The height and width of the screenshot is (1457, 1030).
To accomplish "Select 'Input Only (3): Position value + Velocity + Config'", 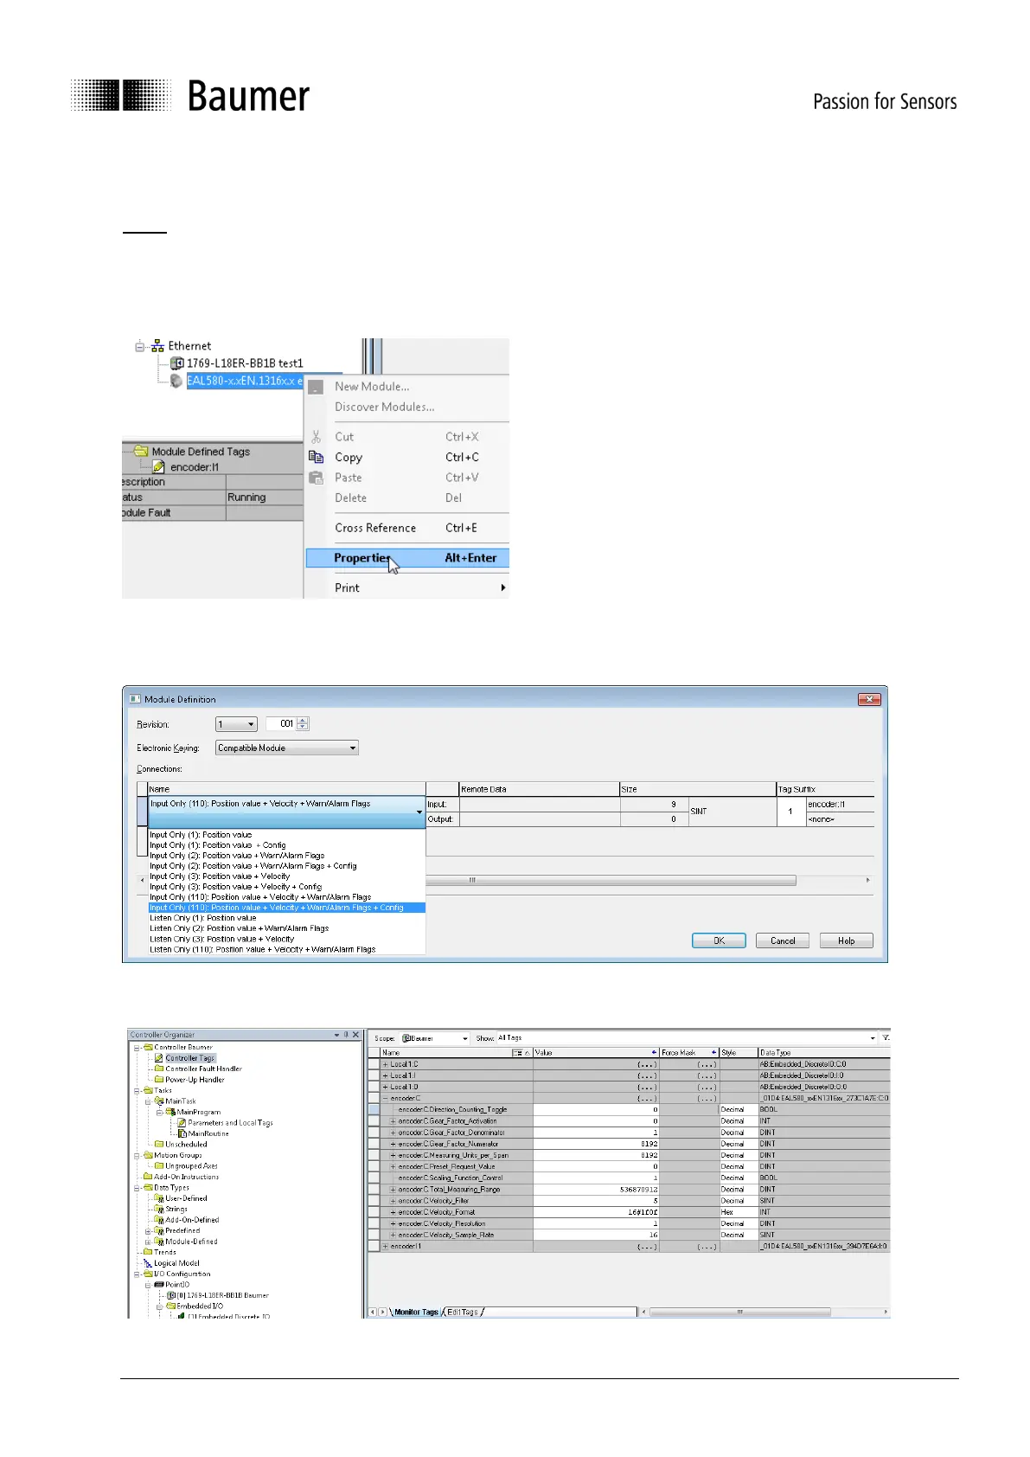I will 236,887.
